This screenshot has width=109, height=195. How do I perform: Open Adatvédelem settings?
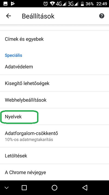pyautogui.click(x=55, y=67)
